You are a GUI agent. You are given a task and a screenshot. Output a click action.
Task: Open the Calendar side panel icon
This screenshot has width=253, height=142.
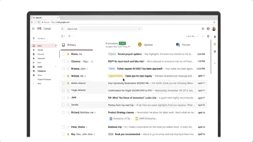coord(215,37)
